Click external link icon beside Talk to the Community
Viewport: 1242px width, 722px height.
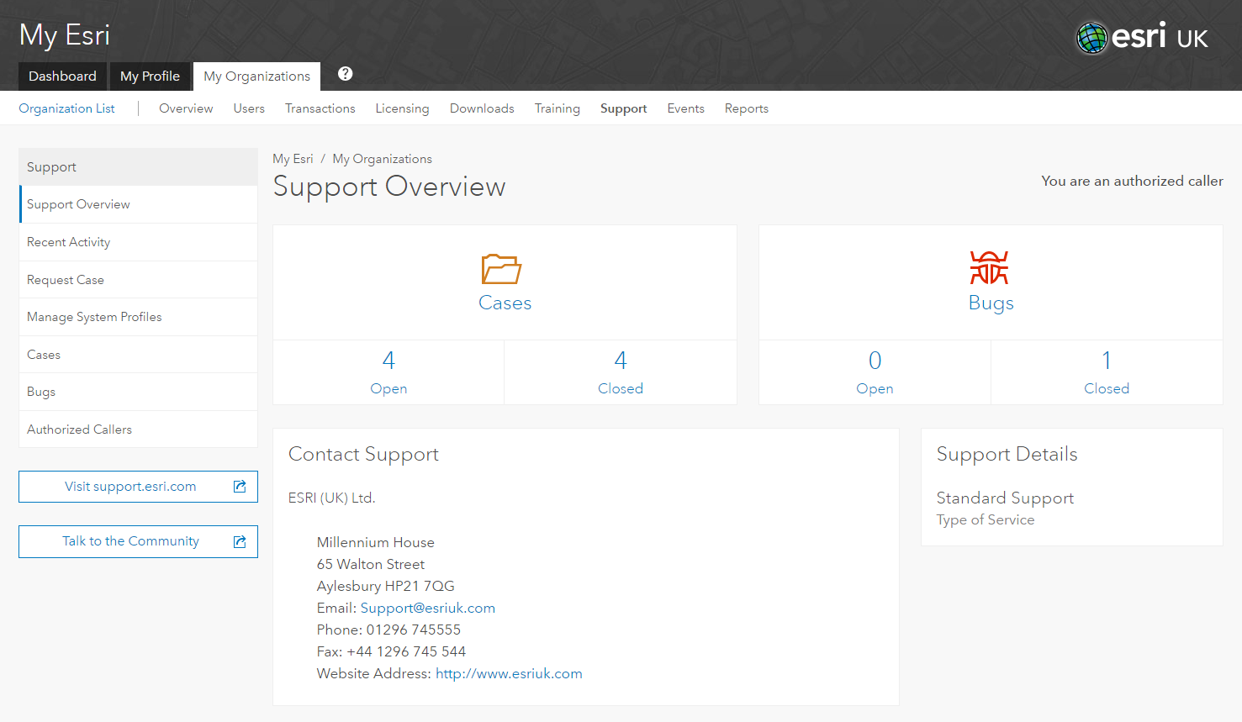click(240, 542)
